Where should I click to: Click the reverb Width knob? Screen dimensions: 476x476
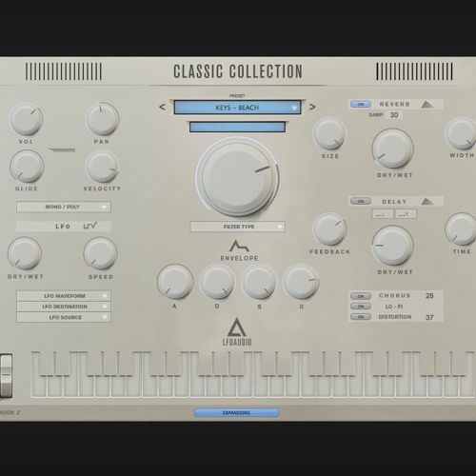(x=462, y=133)
